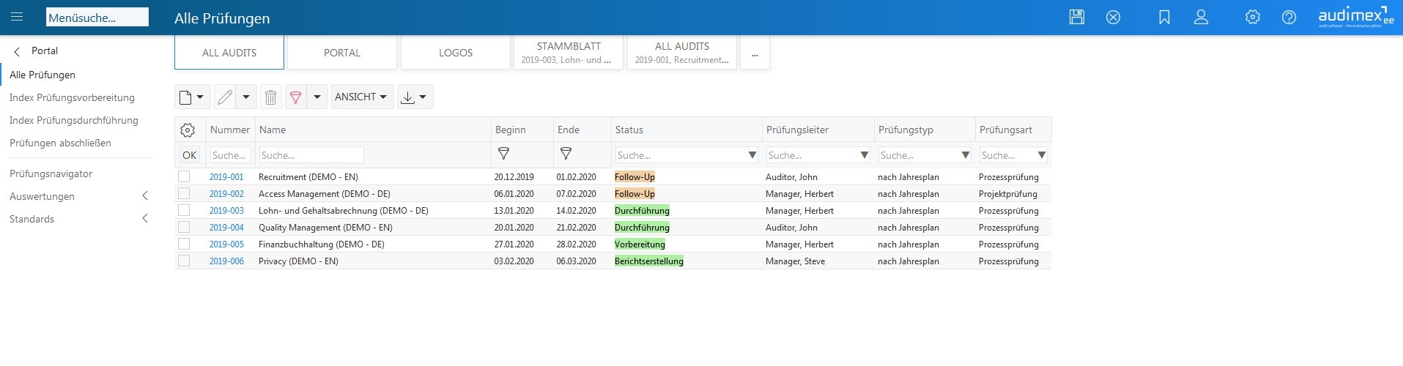Click the trash delete icon in toolbar

click(270, 97)
